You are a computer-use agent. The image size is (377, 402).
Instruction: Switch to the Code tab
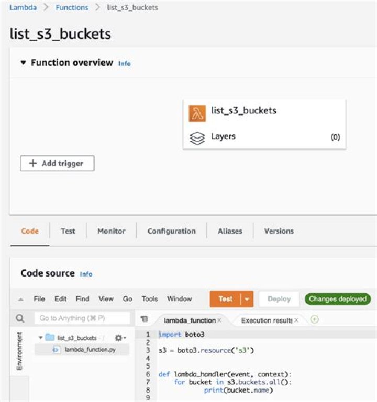coord(30,231)
